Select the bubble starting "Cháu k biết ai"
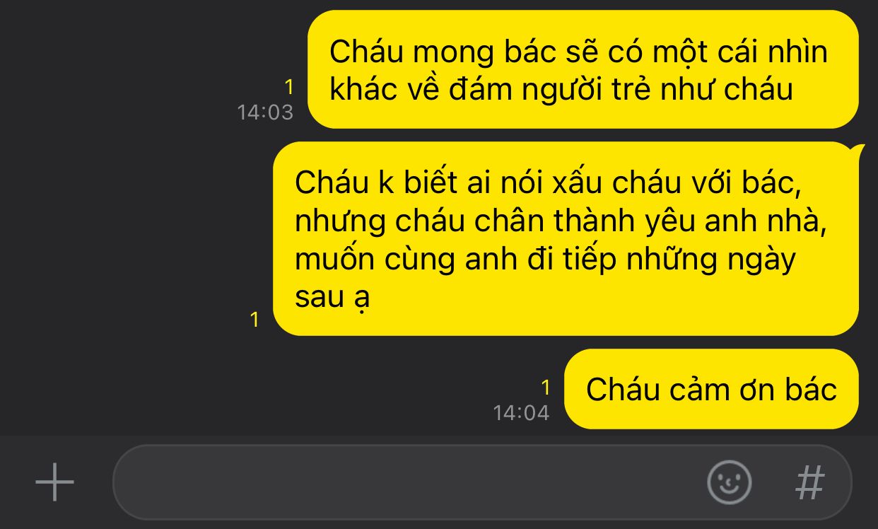Viewport: 878px width, 529px height. tap(566, 239)
